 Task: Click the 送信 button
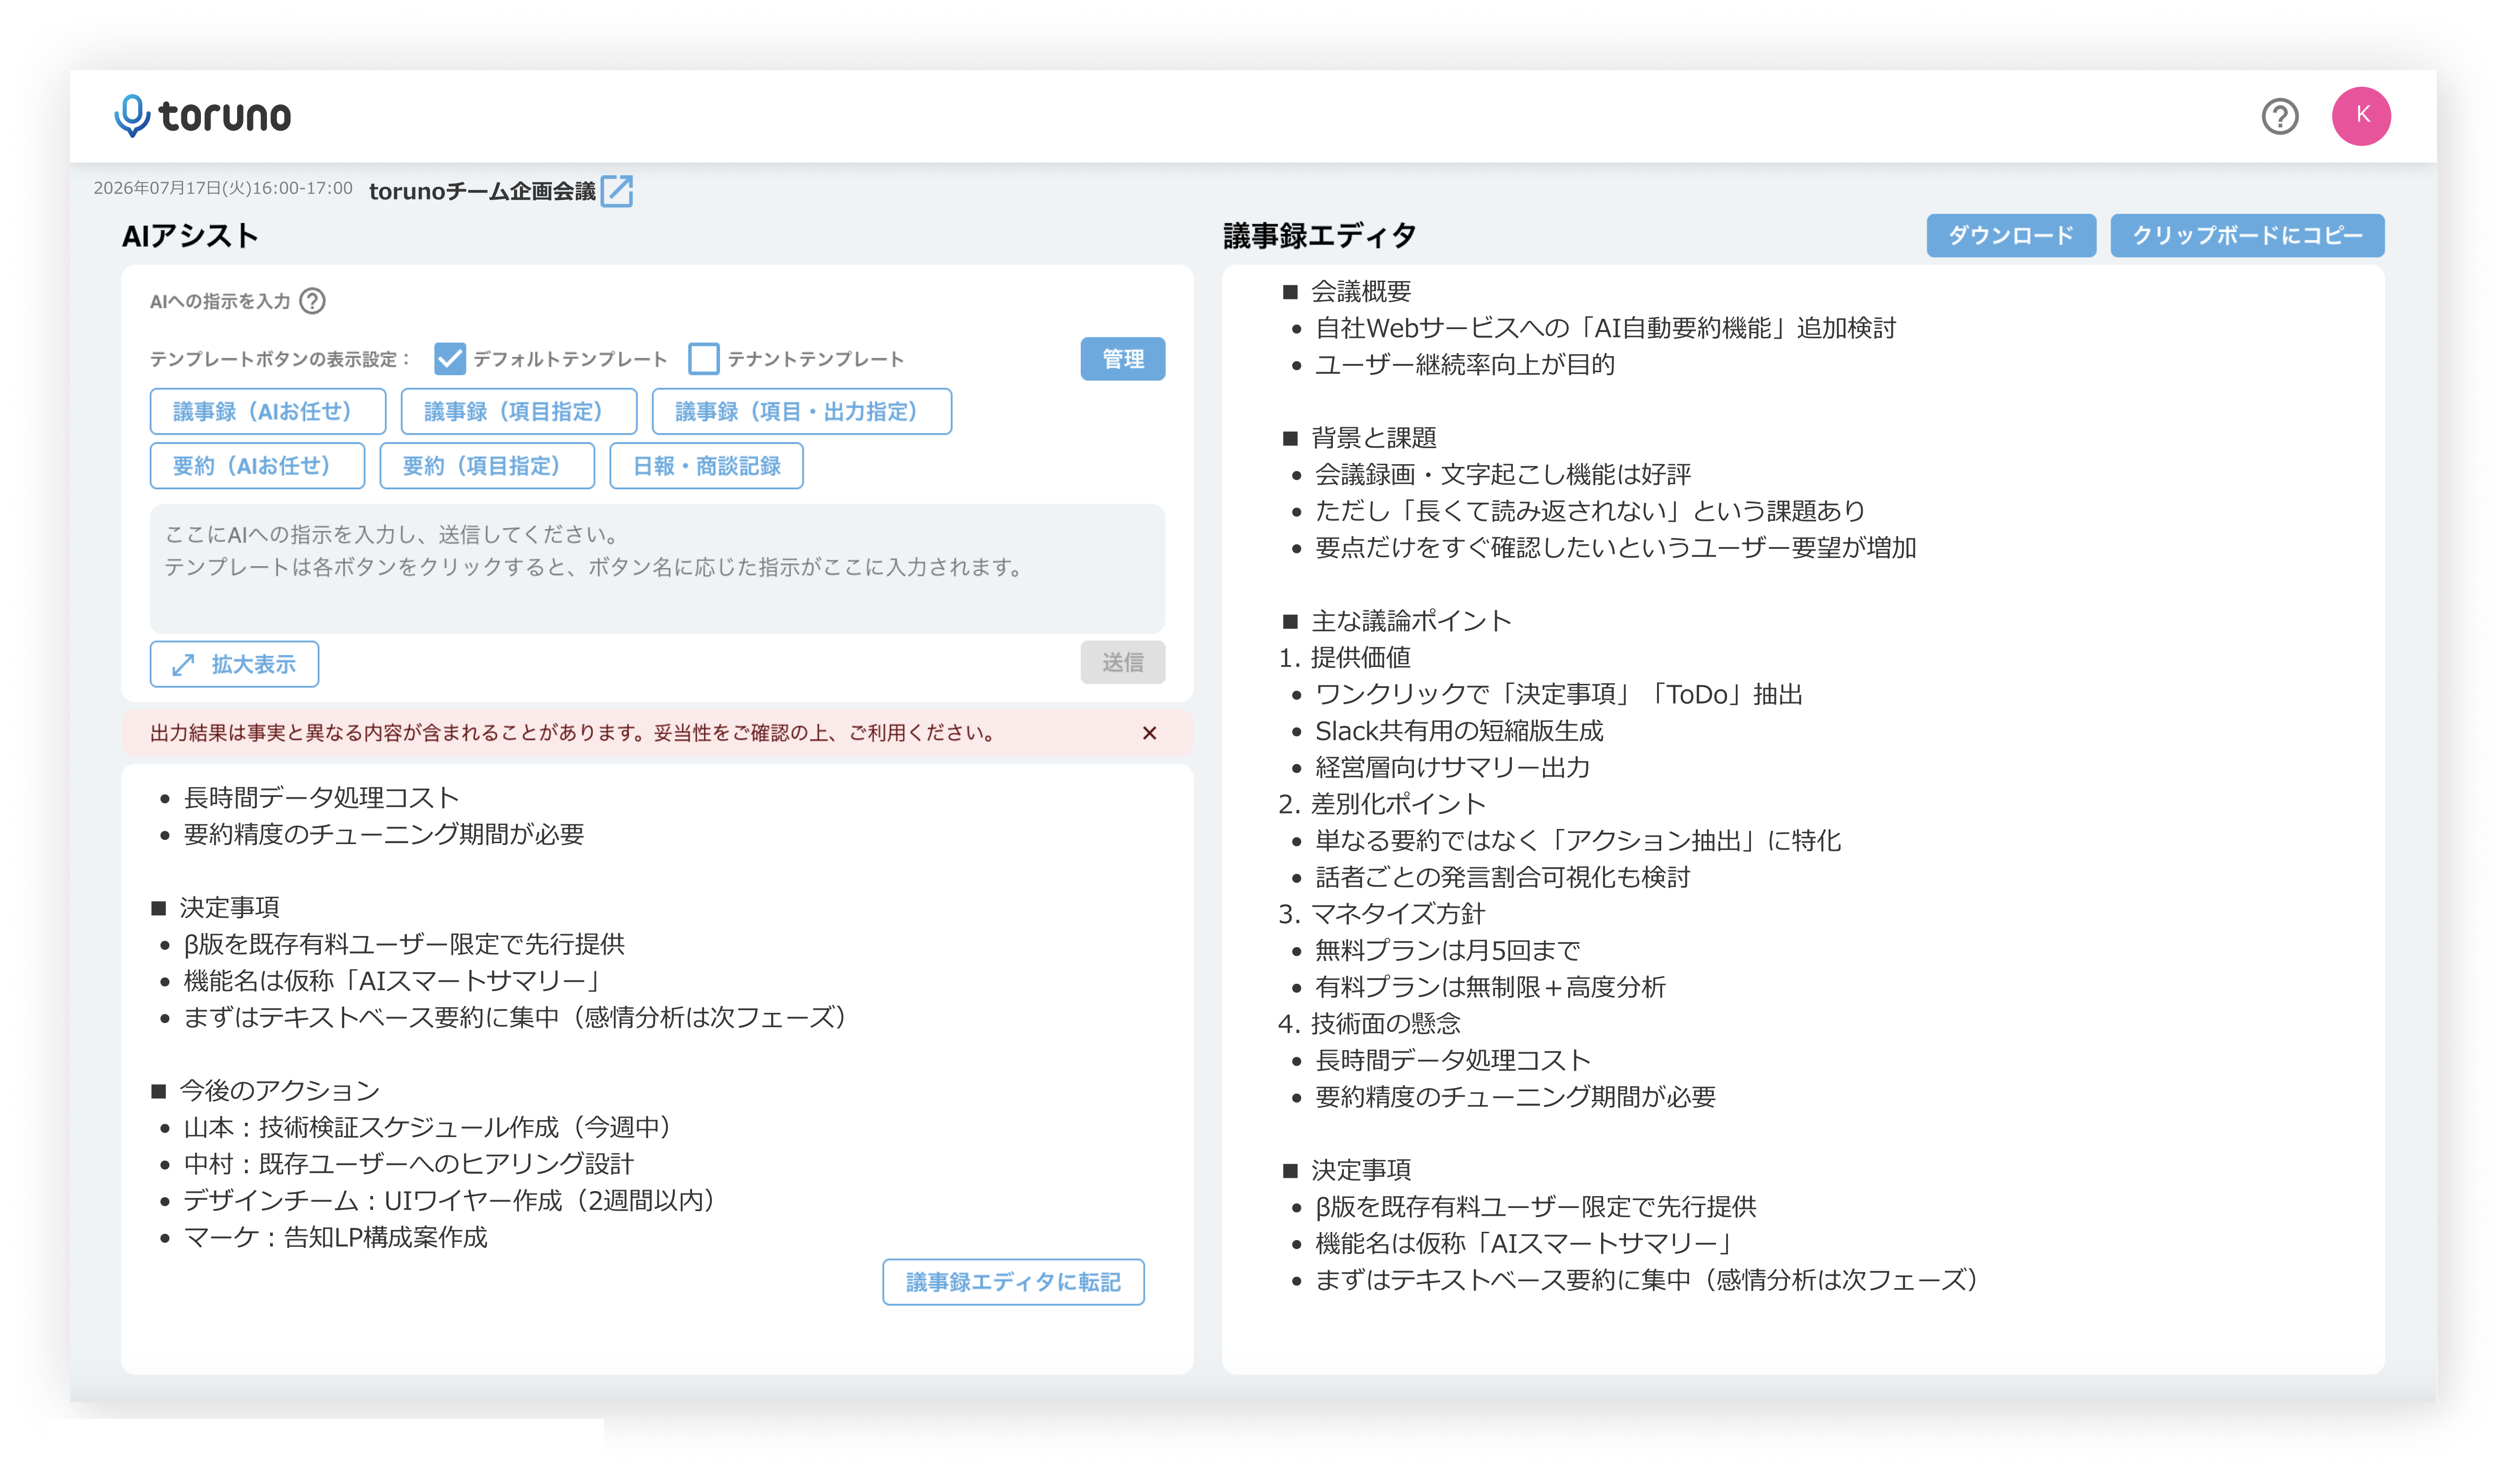pyautogui.click(x=1122, y=662)
